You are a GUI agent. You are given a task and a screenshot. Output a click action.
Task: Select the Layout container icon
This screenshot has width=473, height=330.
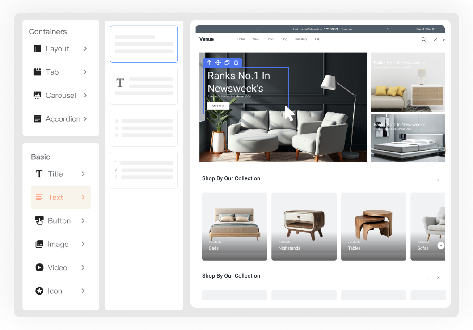(x=38, y=49)
